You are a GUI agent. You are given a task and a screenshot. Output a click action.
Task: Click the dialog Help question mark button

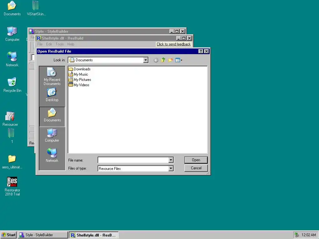201,51
